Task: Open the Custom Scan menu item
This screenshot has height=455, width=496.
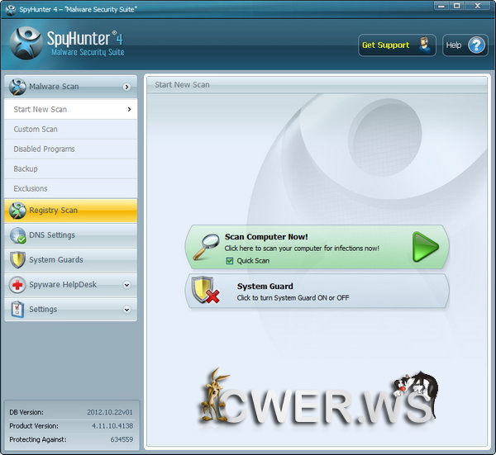Action: [x=36, y=130]
